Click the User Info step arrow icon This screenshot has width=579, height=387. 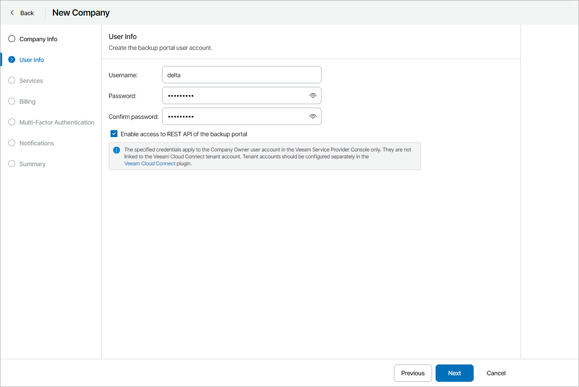pos(12,60)
